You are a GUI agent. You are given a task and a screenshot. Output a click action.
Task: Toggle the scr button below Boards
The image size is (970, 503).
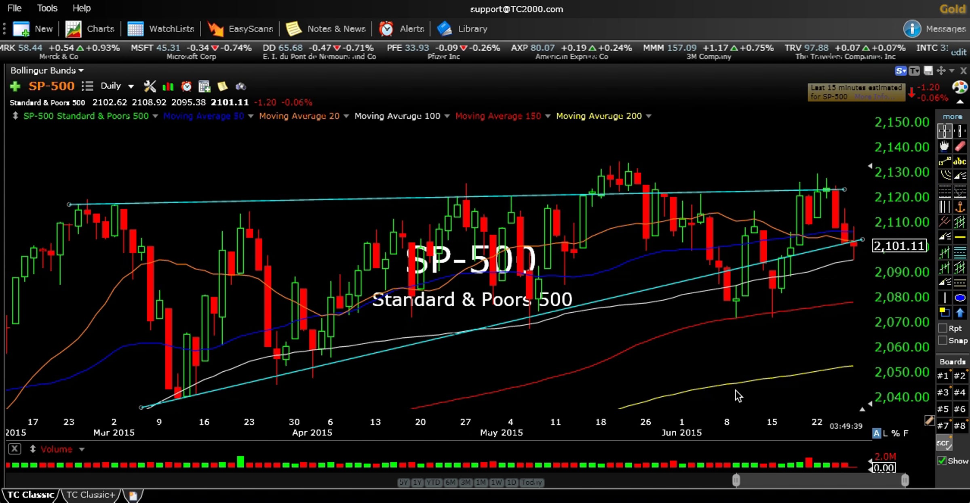coord(944,443)
